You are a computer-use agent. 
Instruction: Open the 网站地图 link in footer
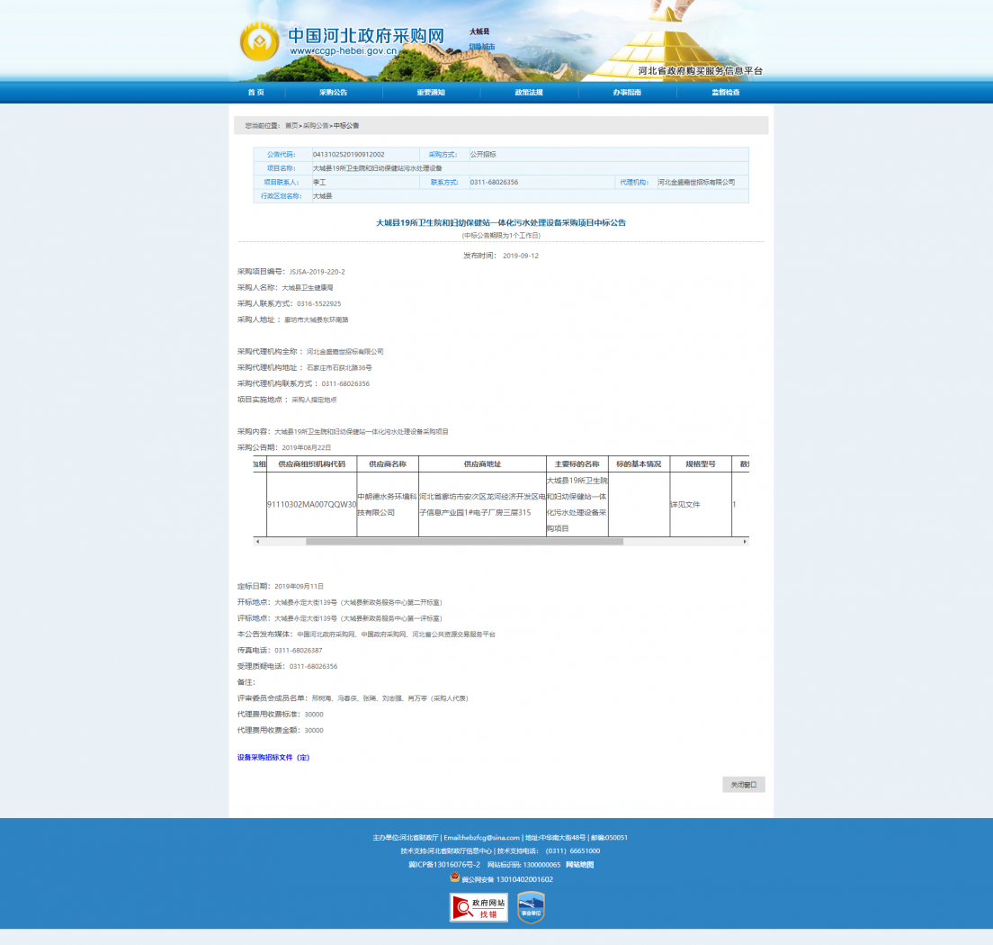579,865
